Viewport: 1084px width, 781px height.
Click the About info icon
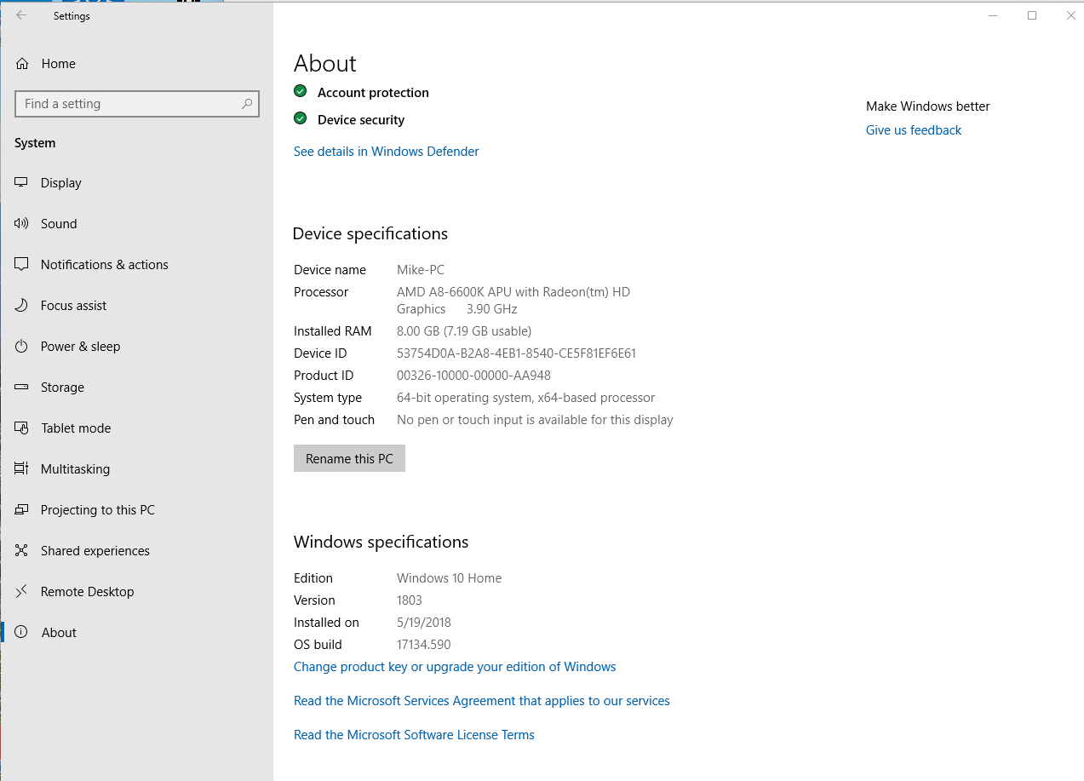pyautogui.click(x=22, y=633)
